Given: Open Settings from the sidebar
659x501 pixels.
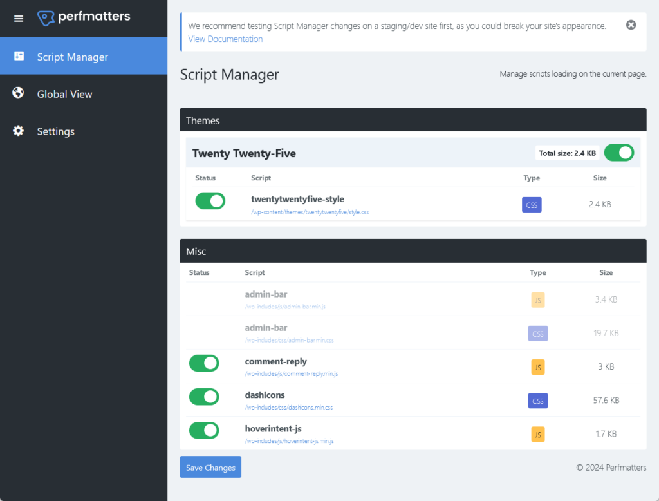Looking at the screenshot, I should [x=84, y=131].
